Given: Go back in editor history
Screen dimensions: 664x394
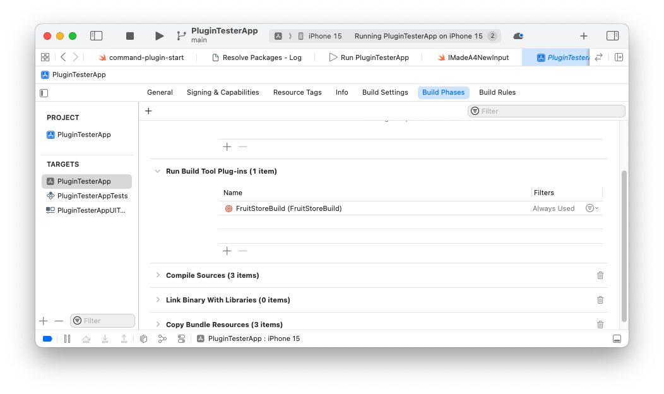Looking at the screenshot, I should 63,57.
